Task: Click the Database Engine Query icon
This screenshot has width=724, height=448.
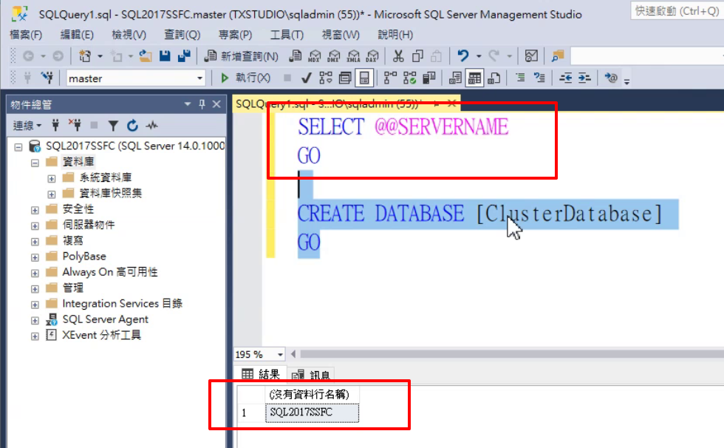Action: (295, 56)
